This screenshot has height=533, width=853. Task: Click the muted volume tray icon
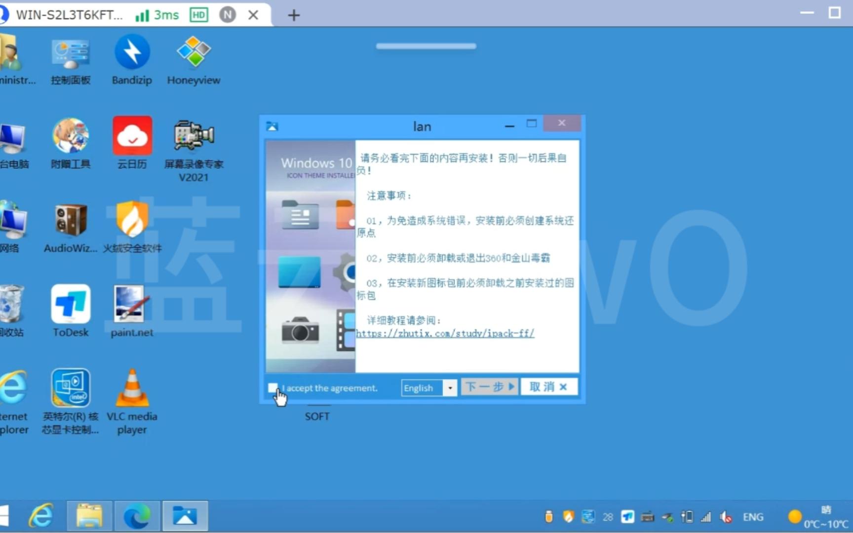click(x=726, y=517)
